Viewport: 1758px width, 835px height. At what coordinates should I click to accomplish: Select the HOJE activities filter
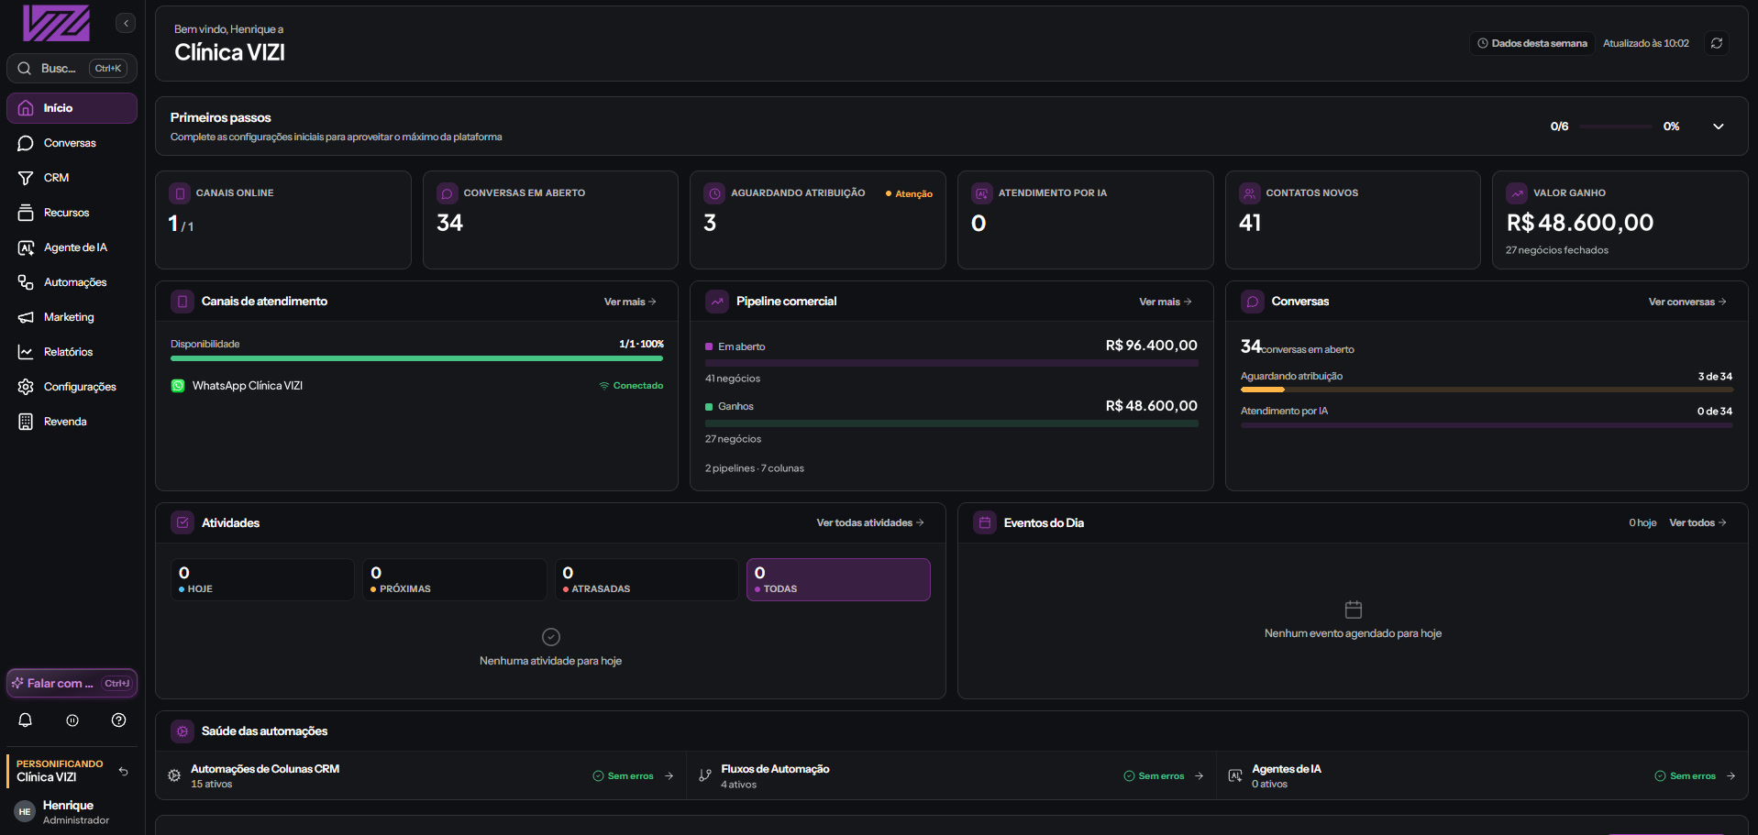262,579
